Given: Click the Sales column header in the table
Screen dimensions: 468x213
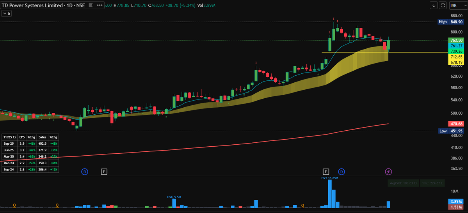Looking at the screenshot, I should click(42, 137).
